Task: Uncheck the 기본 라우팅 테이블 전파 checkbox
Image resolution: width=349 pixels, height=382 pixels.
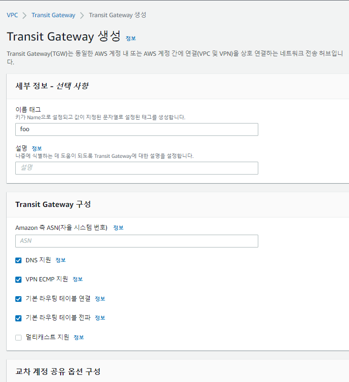Action: [19, 318]
